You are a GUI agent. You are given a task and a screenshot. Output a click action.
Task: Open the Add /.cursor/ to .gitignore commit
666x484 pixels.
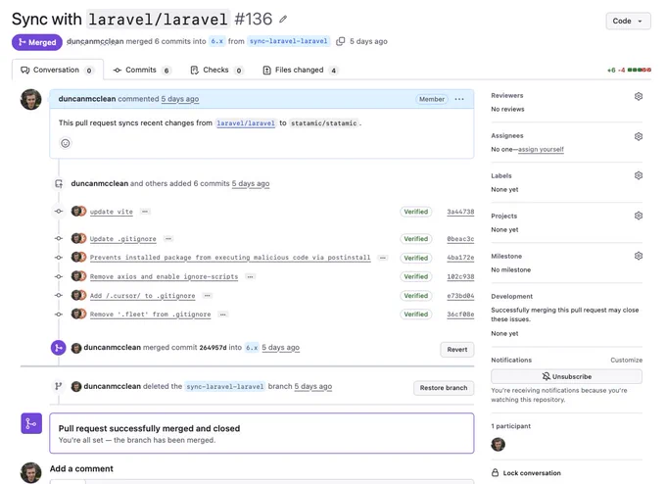[x=143, y=296]
